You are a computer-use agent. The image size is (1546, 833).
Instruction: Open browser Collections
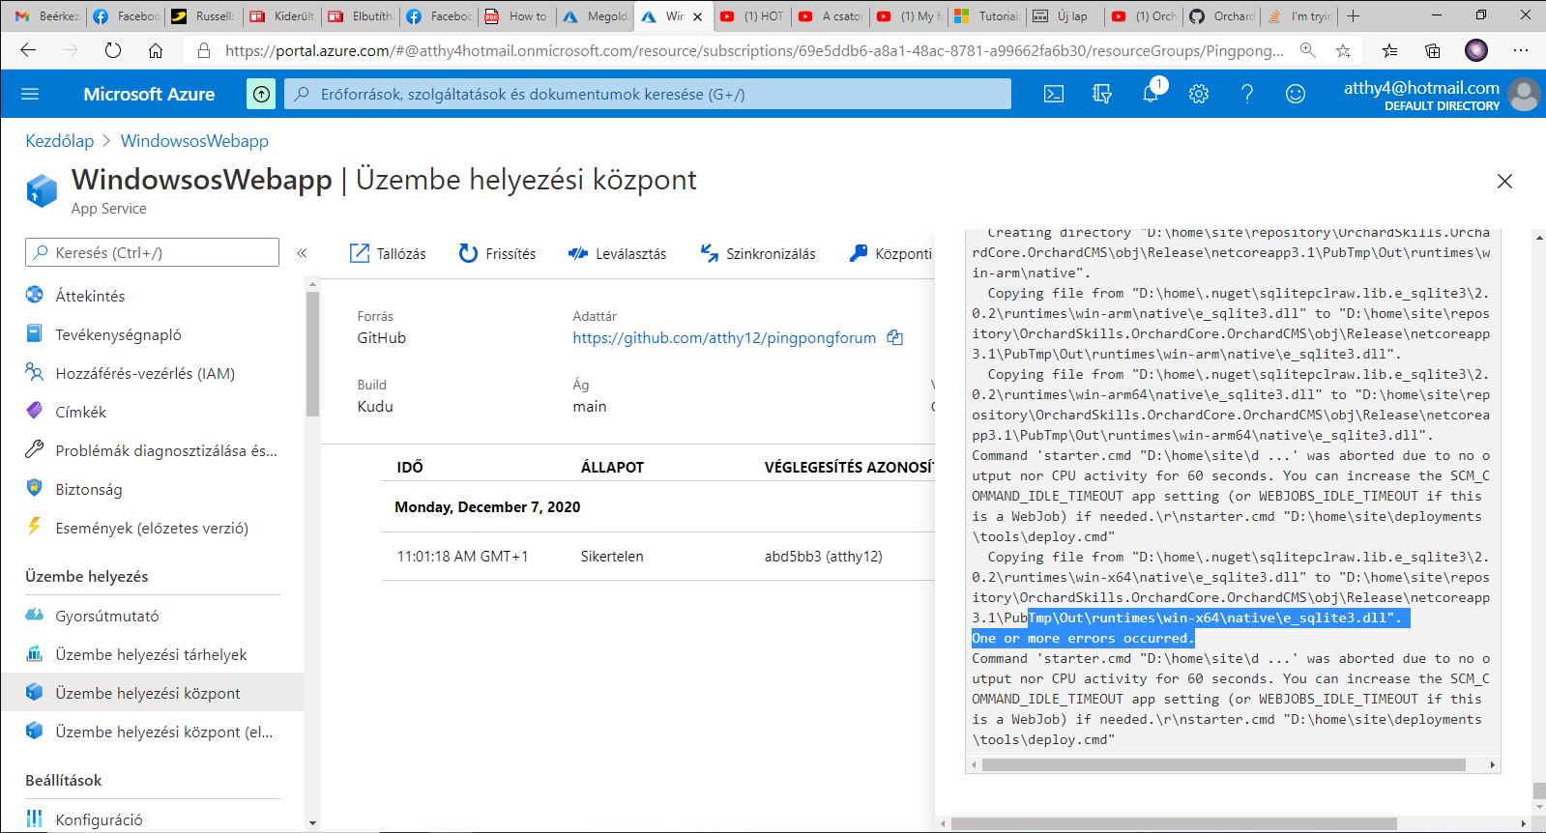tap(1433, 50)
